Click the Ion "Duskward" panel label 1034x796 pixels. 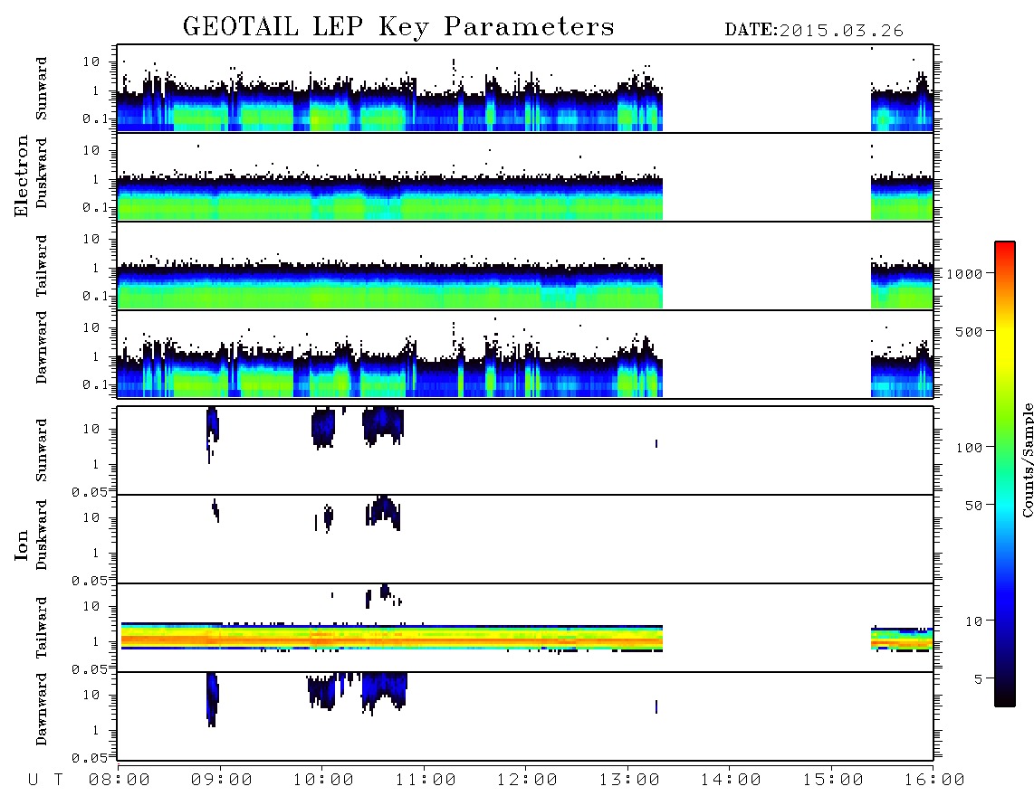tap(42, 535)
